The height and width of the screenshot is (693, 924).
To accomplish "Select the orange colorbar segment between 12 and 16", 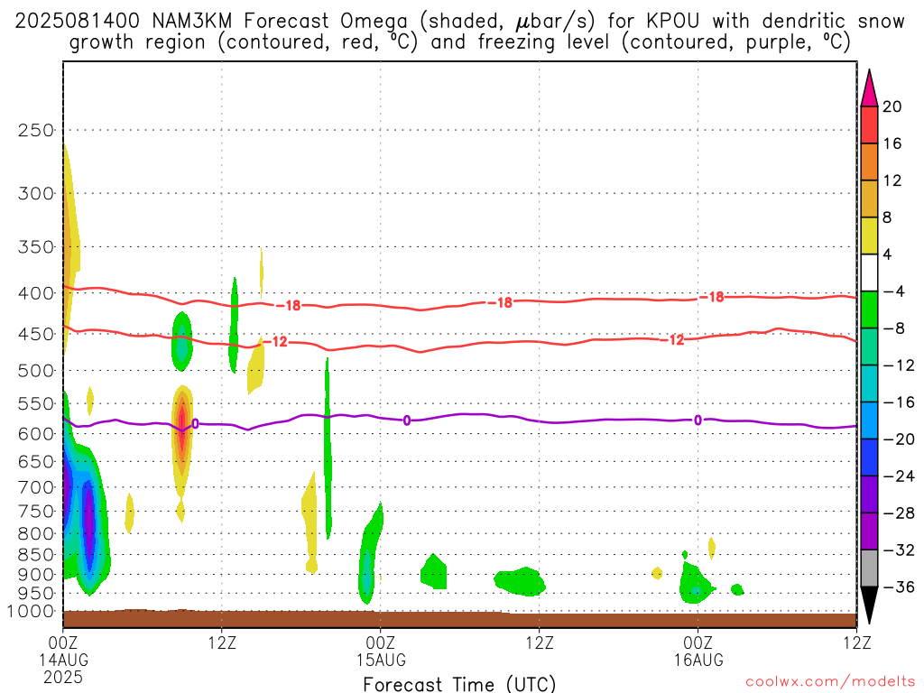I will [x=869, y=162].
